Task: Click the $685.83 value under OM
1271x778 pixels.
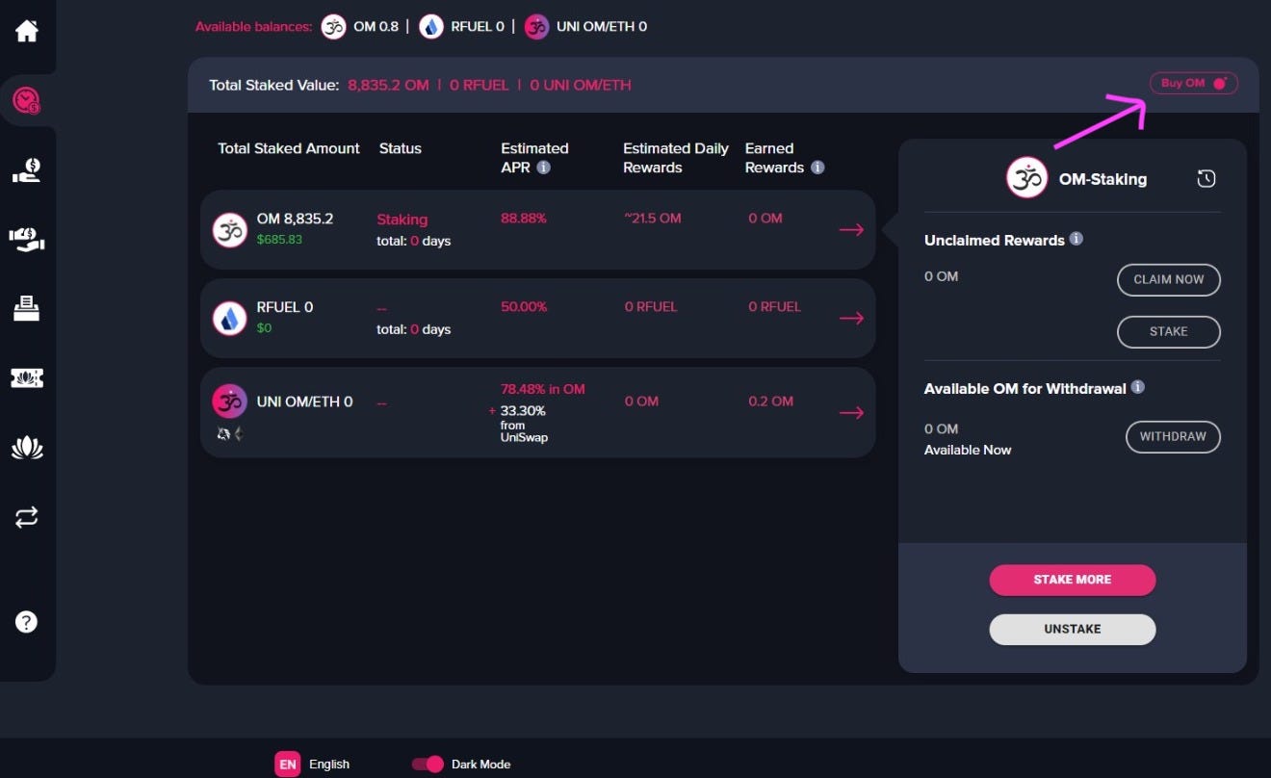Action: click(x=279, y=239)
